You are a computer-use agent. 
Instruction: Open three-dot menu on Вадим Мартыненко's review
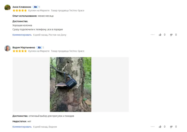[153, 127]
